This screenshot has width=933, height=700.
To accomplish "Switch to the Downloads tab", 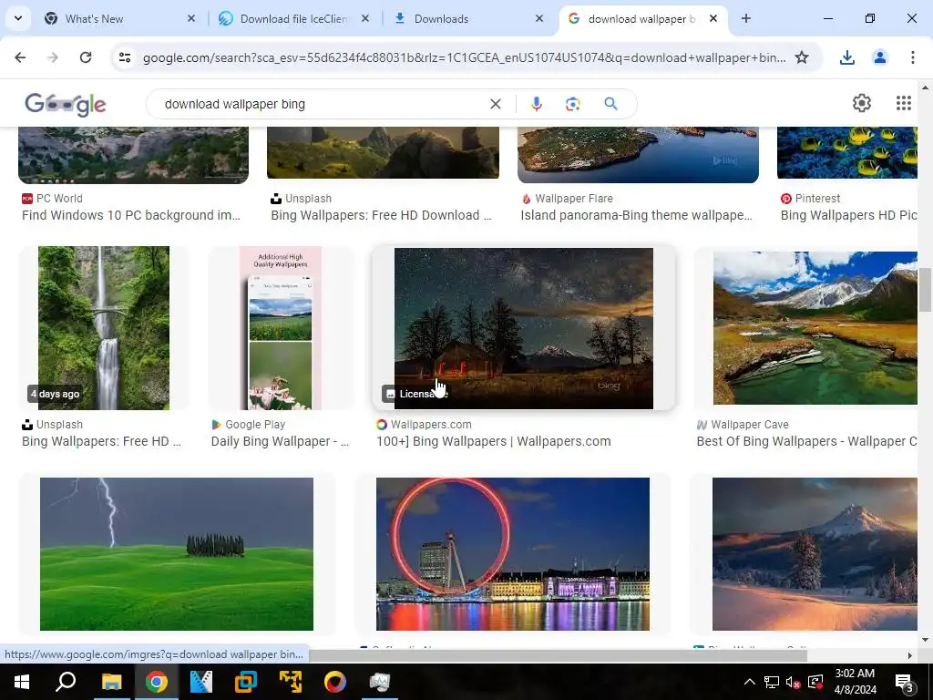I will (468, 18).
